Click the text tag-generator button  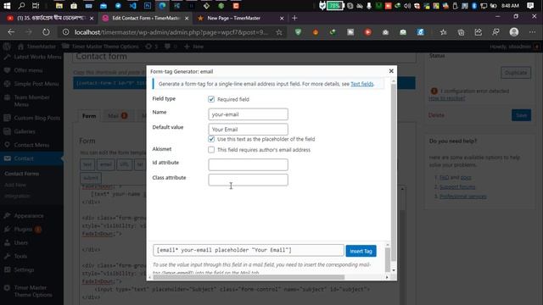(87, 164)
